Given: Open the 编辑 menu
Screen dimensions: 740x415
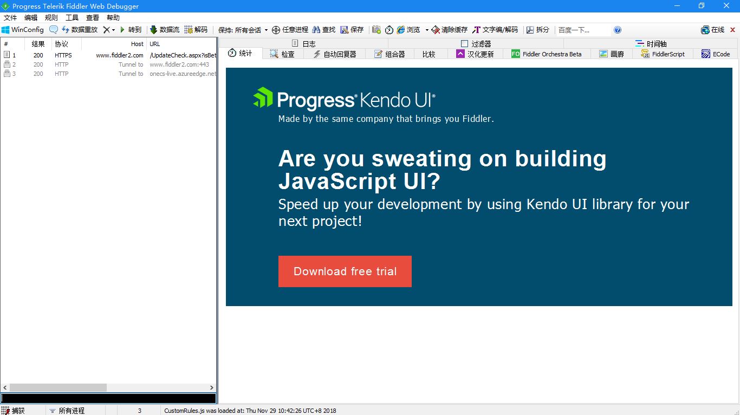Looking at the screenshot, I should (31, 18).
